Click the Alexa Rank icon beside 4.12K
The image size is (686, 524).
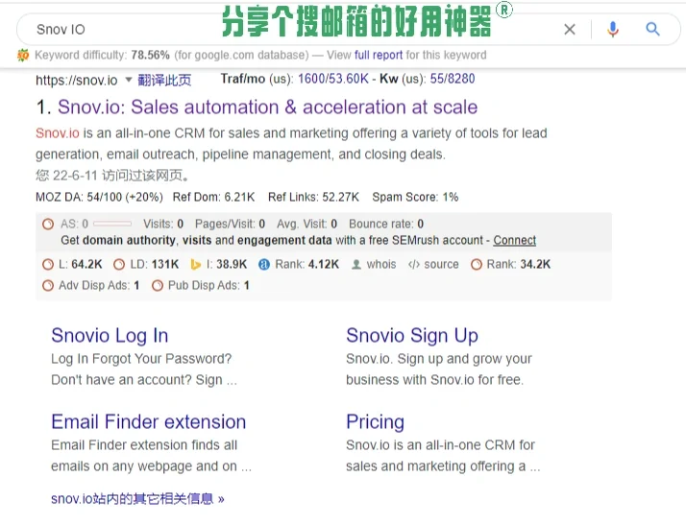(x=264, y=265)
